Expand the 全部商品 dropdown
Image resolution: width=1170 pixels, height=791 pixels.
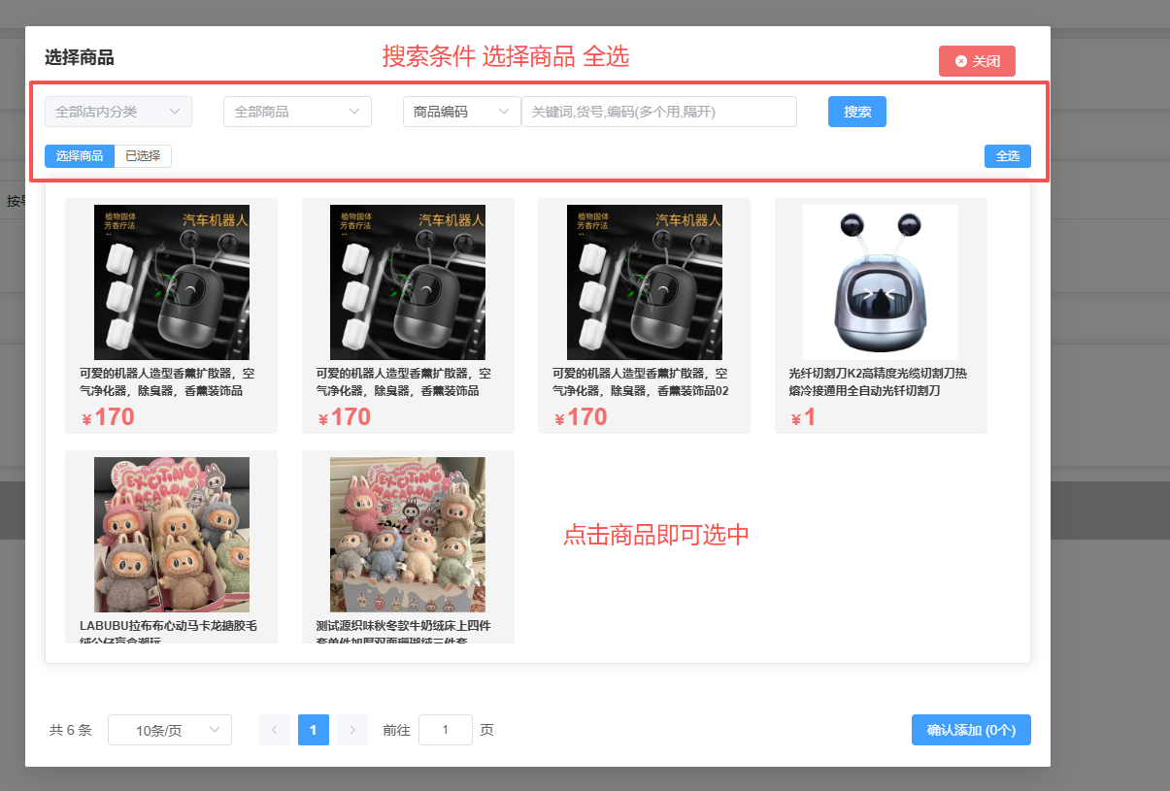pos(297,112)
